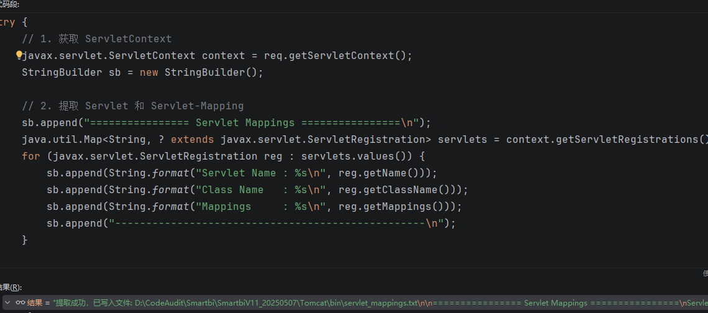Click the 'Servlet Mappings' string in sb.append
Viewport: 708px width, 313px height.
[245, 123]
